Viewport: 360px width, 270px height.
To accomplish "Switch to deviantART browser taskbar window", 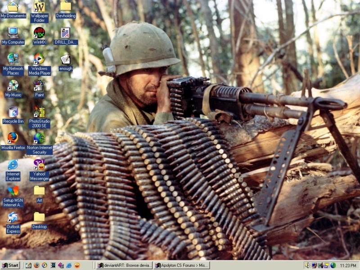I will 124,265.
